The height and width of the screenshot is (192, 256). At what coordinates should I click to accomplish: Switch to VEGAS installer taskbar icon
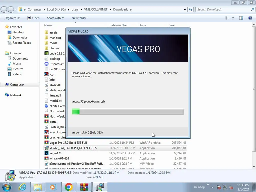click(x=100, y=187)
